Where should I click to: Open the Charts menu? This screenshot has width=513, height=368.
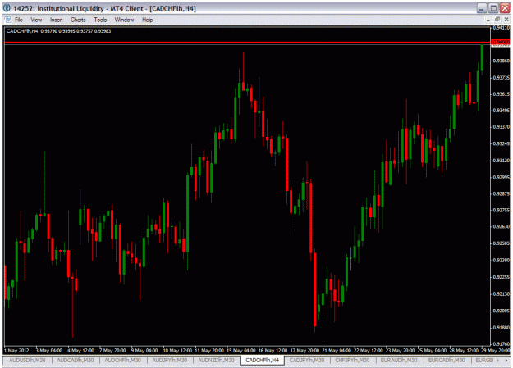click(78, 20)
